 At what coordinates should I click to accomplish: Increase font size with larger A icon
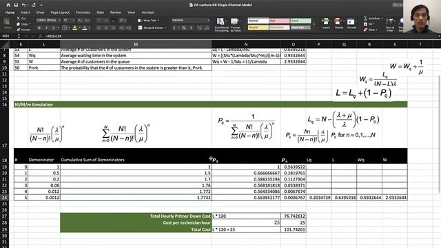pos(80,20)
